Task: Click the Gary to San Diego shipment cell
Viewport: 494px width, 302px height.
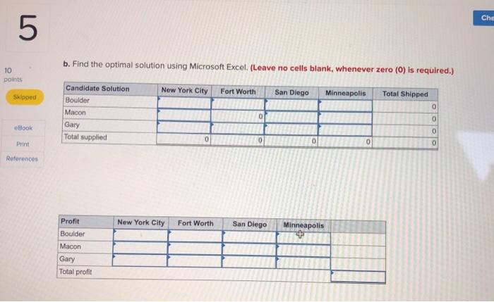Action: [291, 129]
